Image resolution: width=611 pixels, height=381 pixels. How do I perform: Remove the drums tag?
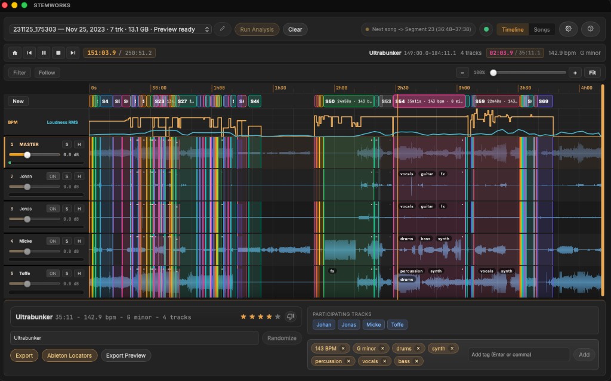click(x=418, y=348)
